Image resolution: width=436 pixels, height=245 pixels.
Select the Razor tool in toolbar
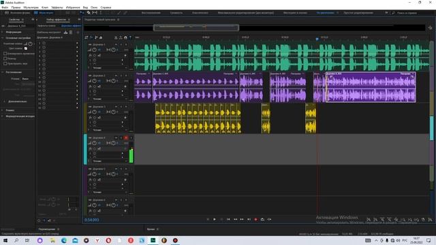point(89,13)
